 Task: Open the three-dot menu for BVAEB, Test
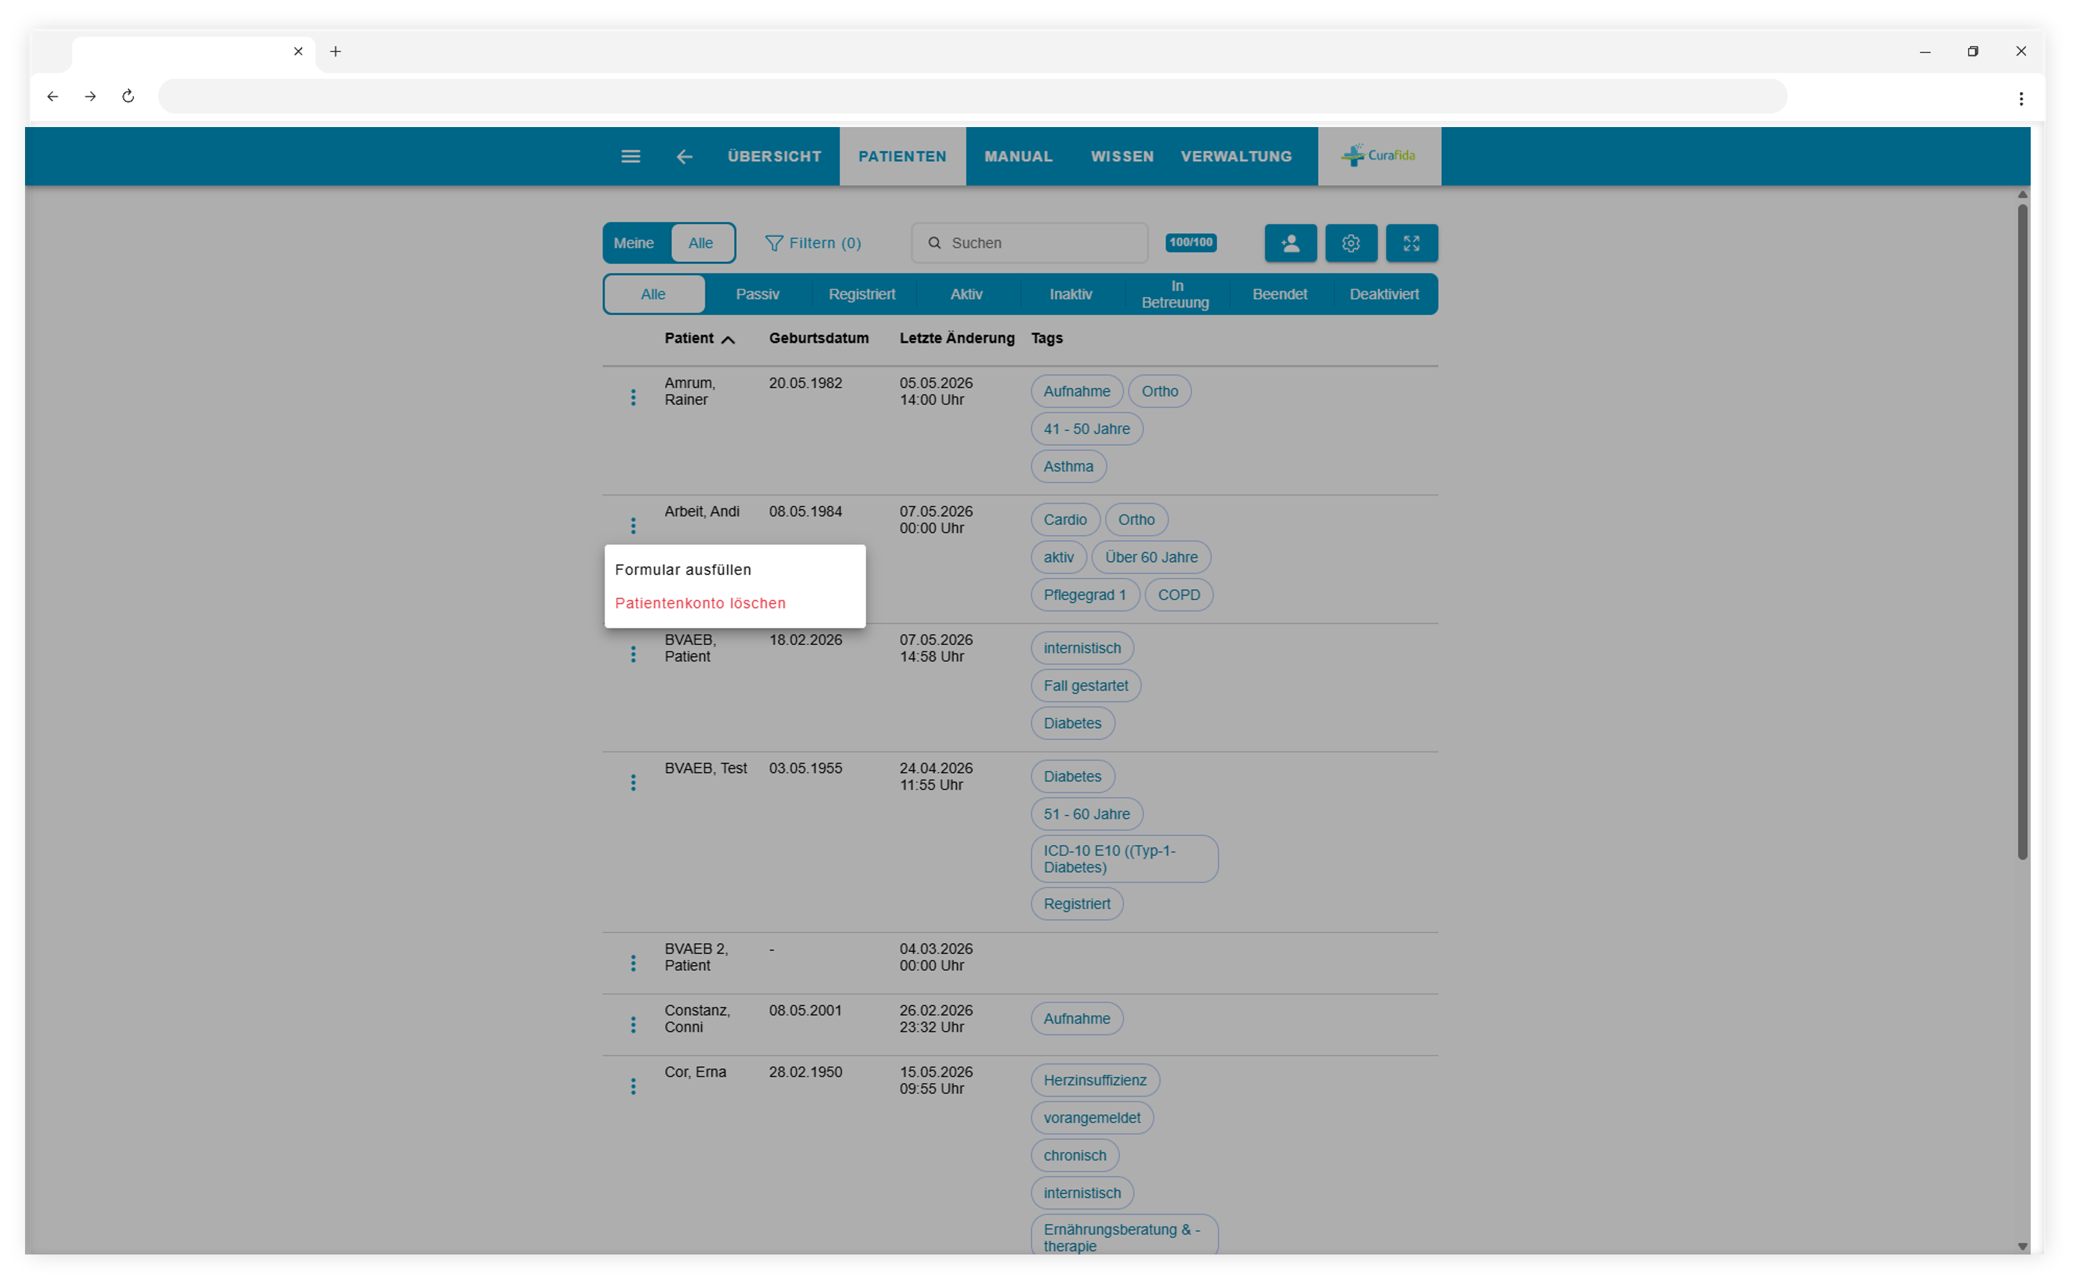point(633,782)
